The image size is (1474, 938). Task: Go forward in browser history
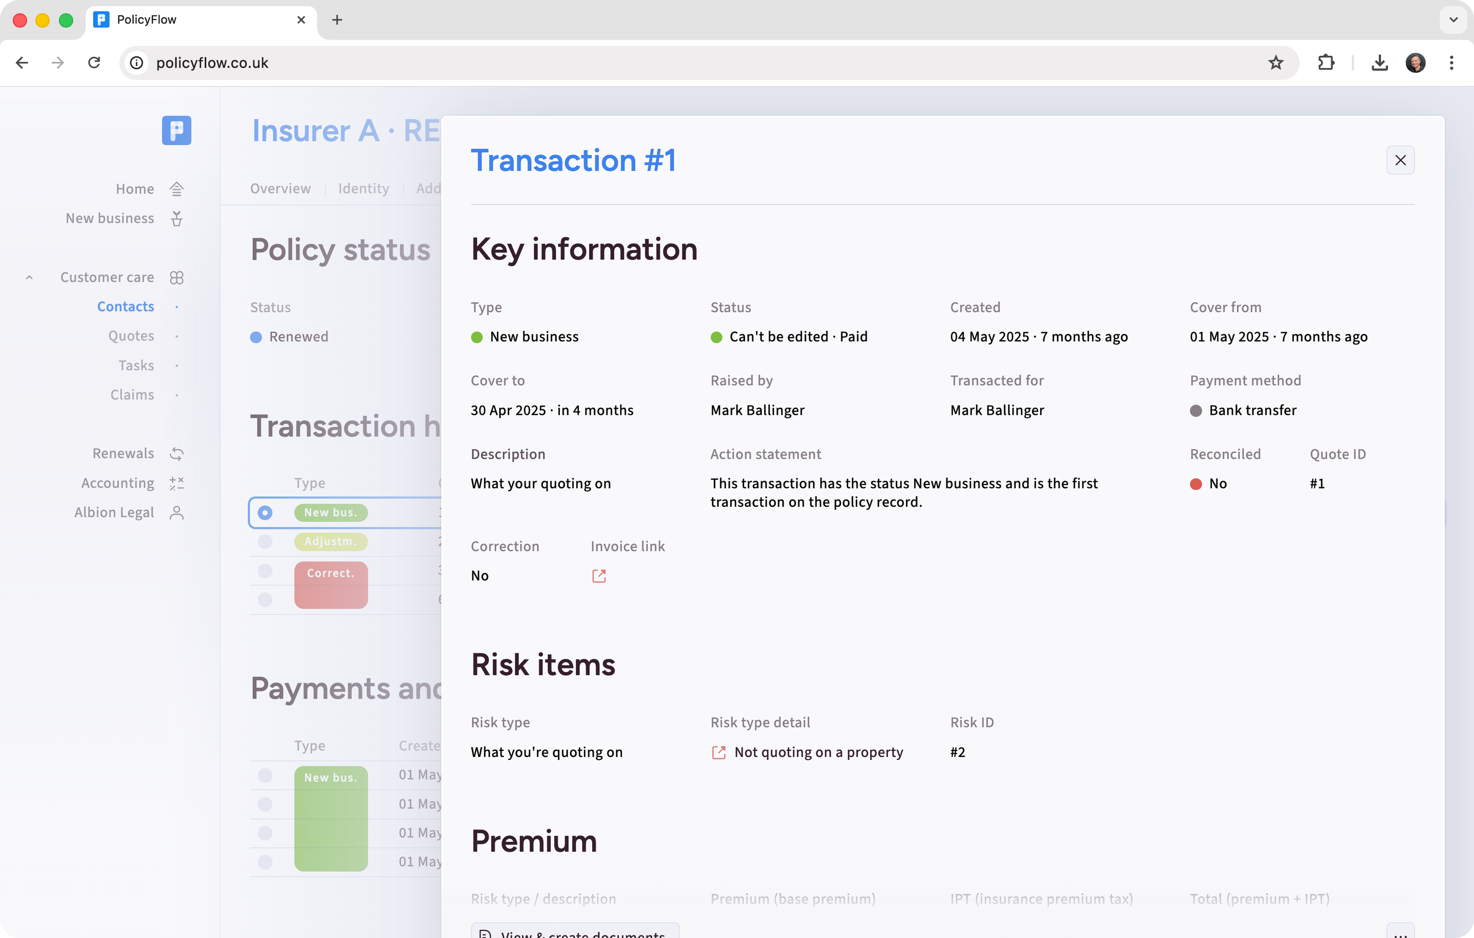coord(57,62)
